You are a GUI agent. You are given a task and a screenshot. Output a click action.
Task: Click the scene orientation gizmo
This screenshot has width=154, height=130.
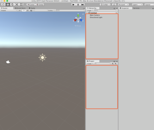pyautogui.click(x=78, y=19)
